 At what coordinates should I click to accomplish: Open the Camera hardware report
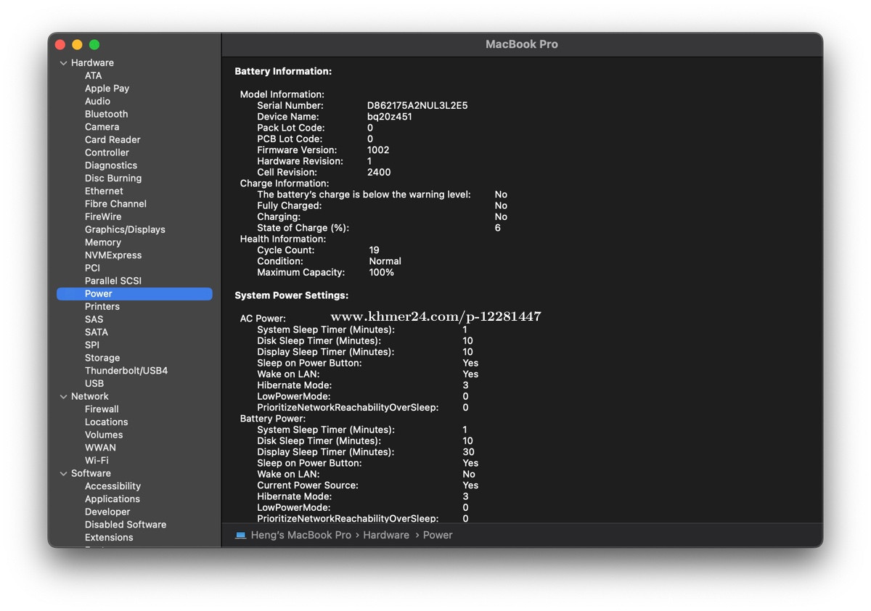(x=102, y=126)
